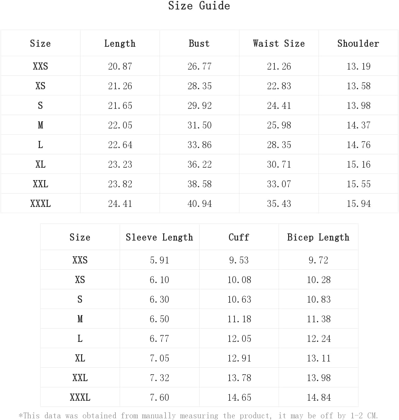Click bicep length value 14.84
Viewport: 399px width, 420px height.
tap(319, 397)
